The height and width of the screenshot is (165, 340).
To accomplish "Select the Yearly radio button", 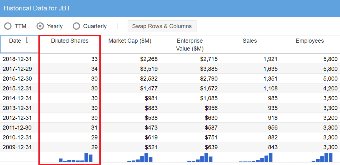I will (x=40, y=26).
